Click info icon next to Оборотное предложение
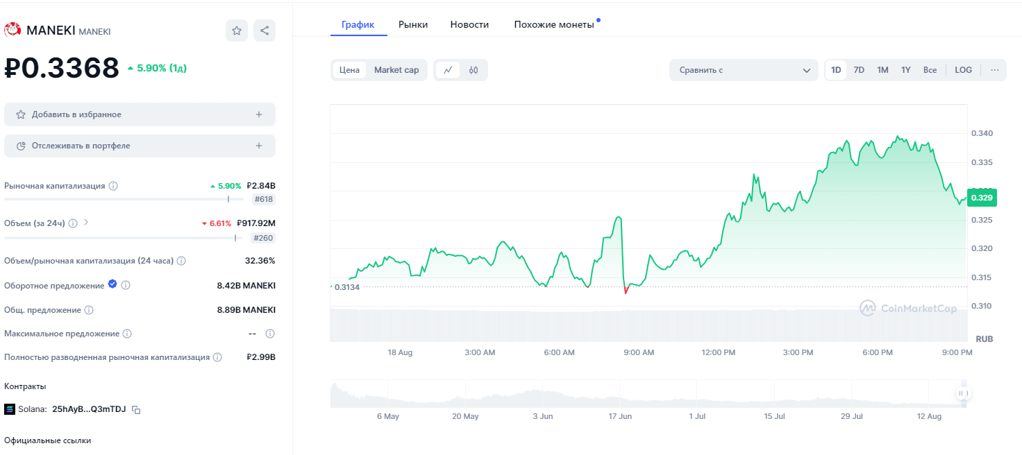Viewport: 1022px width, 455px height. click(x=126, y=285)
